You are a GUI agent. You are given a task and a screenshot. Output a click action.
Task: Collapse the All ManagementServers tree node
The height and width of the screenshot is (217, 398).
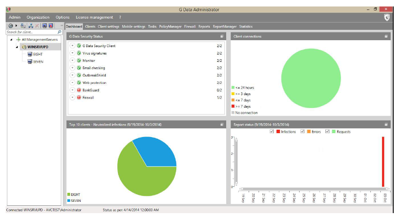[x=11, y=39]
